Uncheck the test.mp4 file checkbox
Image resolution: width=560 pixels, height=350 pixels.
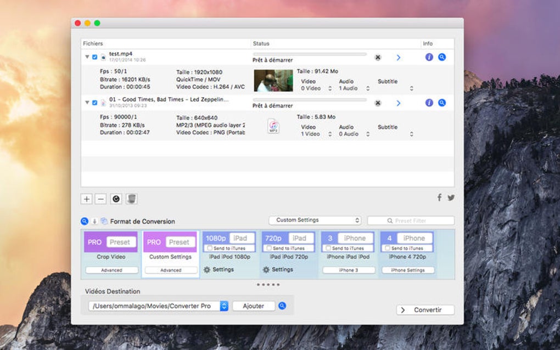pyautogui.click(x=95, y=57)
